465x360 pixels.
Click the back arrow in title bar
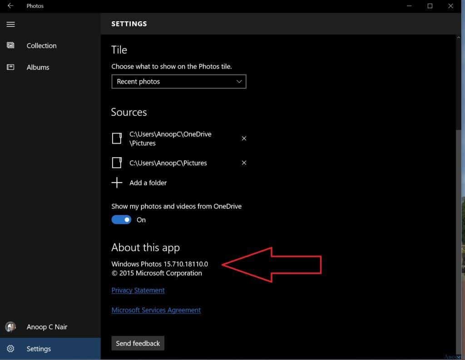click(x=10, y=6)
